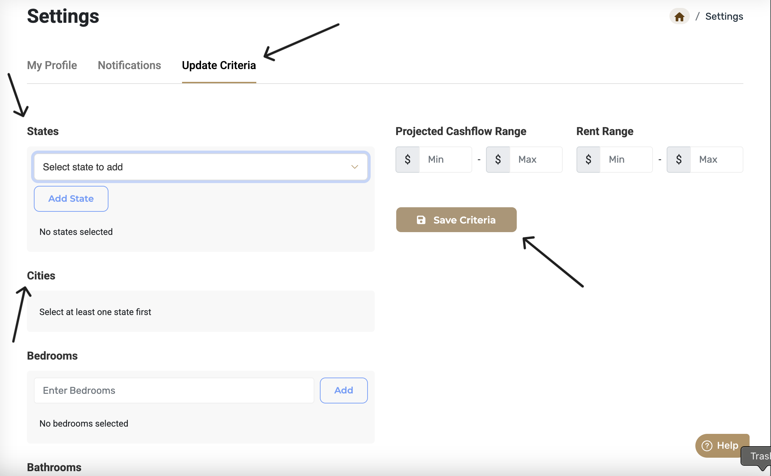The width and height of the screenshot is (771, 476).
Task: Click Add button next to Bedrooms
Action: (x=343, y=390)
